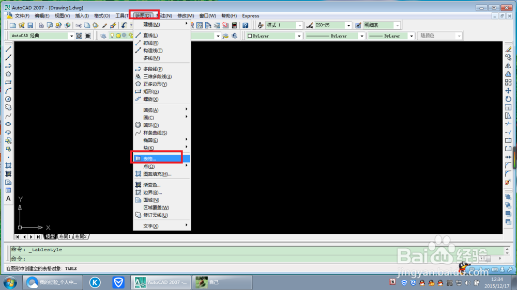Select the Multiline Text 'A' tool
The width and height of the screenshot is (517, 290).
click(8, 199)
